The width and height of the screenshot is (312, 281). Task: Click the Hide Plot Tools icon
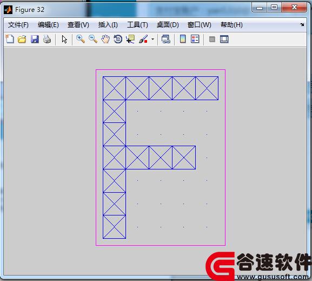(x=212, y=40)
